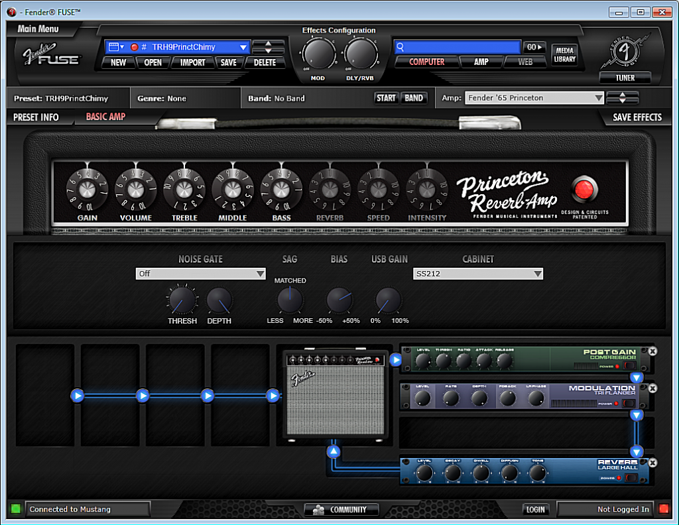Click the Media Library icon
This screenshot has width=679, height=525.
[x=565, y=54]
